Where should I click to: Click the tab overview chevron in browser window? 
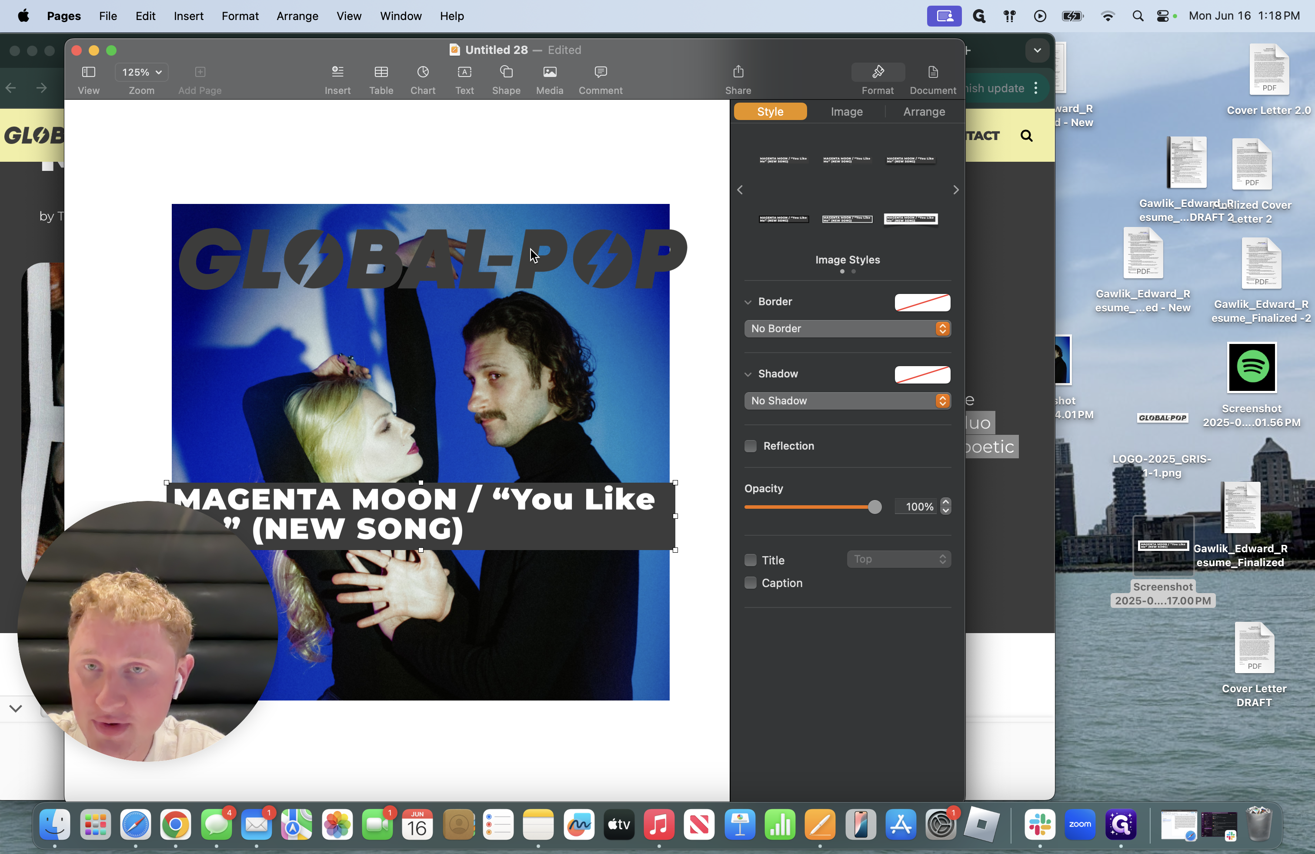pyautogui.click(x=1037, y=50)
